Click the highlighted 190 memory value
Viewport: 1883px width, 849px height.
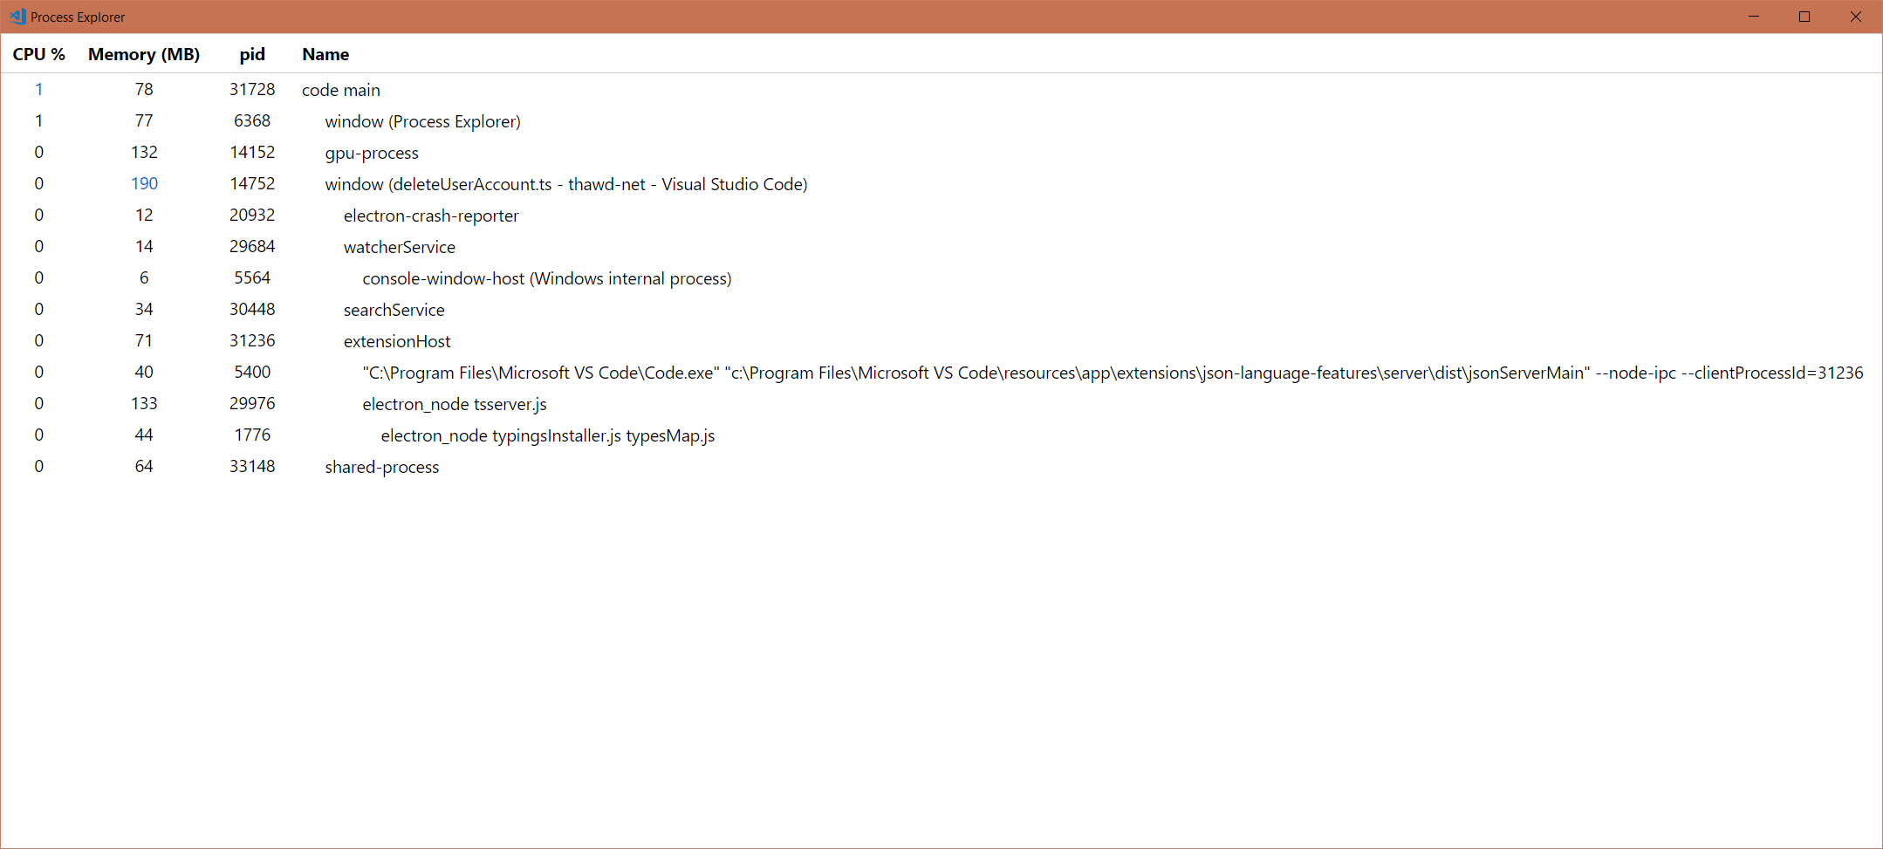click(145, 183)
